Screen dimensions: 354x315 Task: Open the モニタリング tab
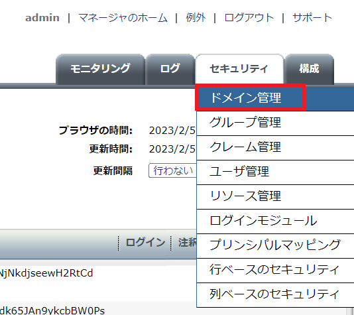[100, 69]
